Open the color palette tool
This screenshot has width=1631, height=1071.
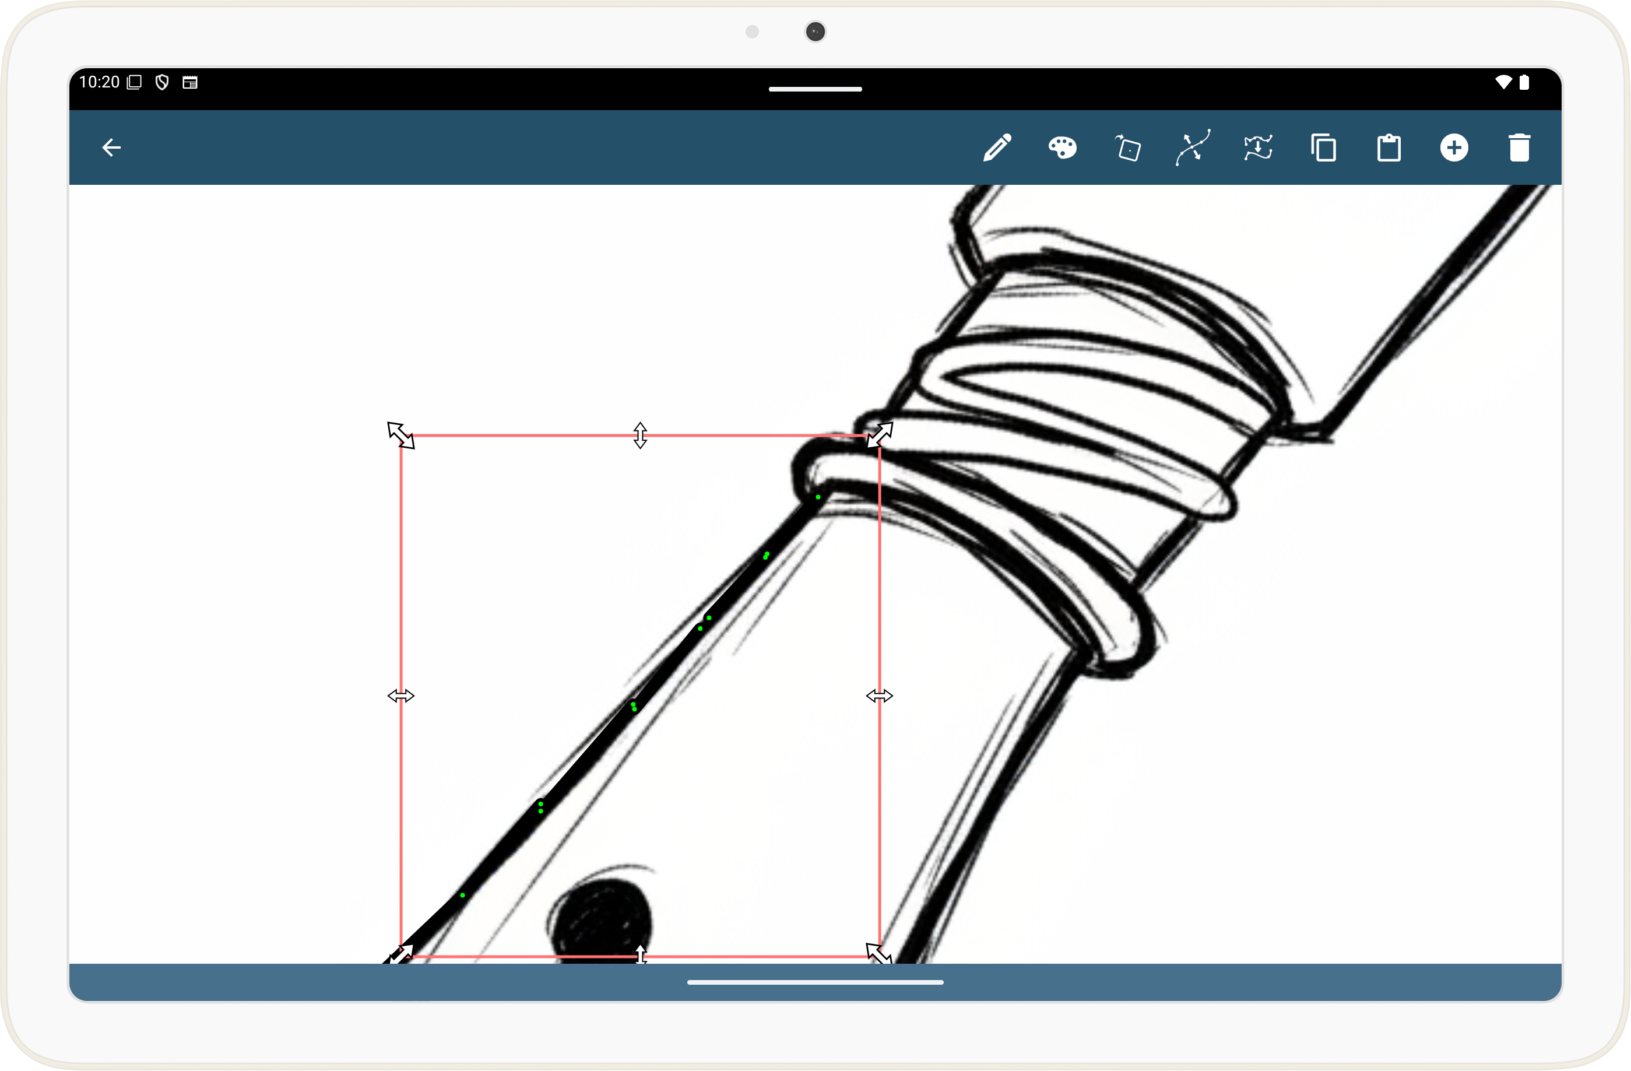point(1062,147)
